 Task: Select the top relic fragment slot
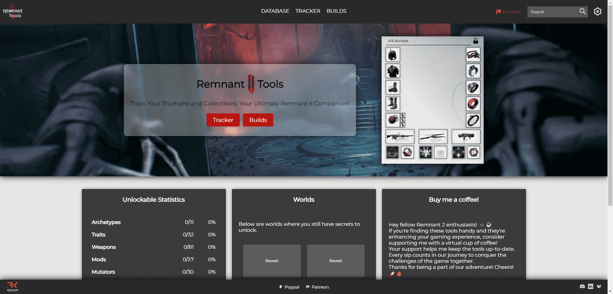pyautogui.click(x=403, y=115)
